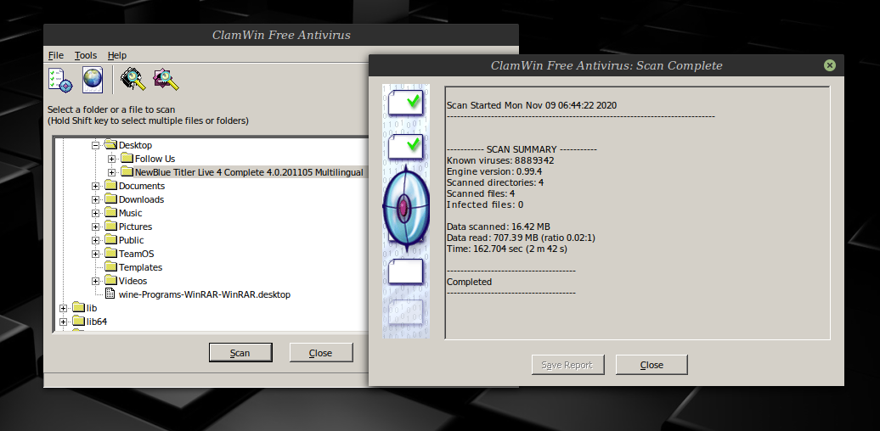The image size is (880, 431).
Task: Expand the Public tree node
Action: [95, 240]
